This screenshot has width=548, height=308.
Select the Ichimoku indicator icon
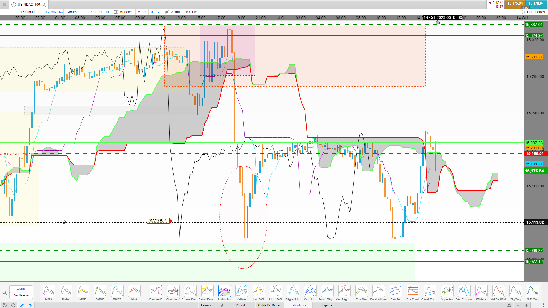coord(224,291)
